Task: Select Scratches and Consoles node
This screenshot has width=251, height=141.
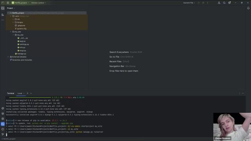Action: [21, 60]
